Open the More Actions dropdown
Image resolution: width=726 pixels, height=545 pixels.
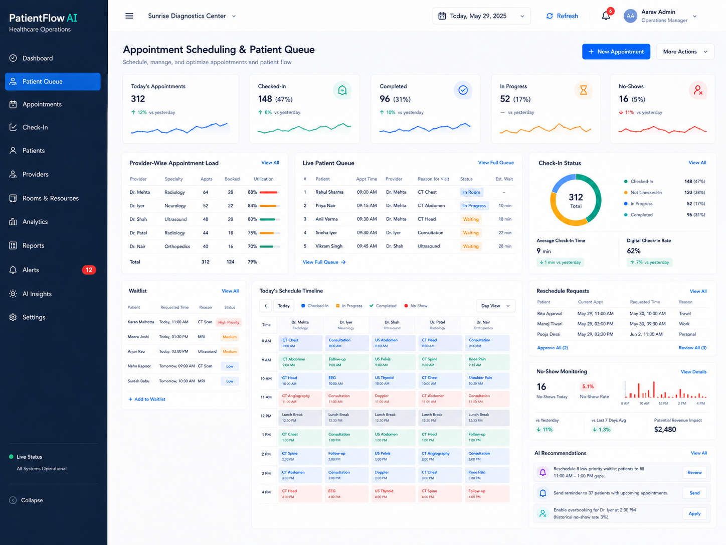click(685, 52)
